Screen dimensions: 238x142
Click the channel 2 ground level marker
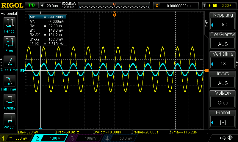(x=23, y=70)
